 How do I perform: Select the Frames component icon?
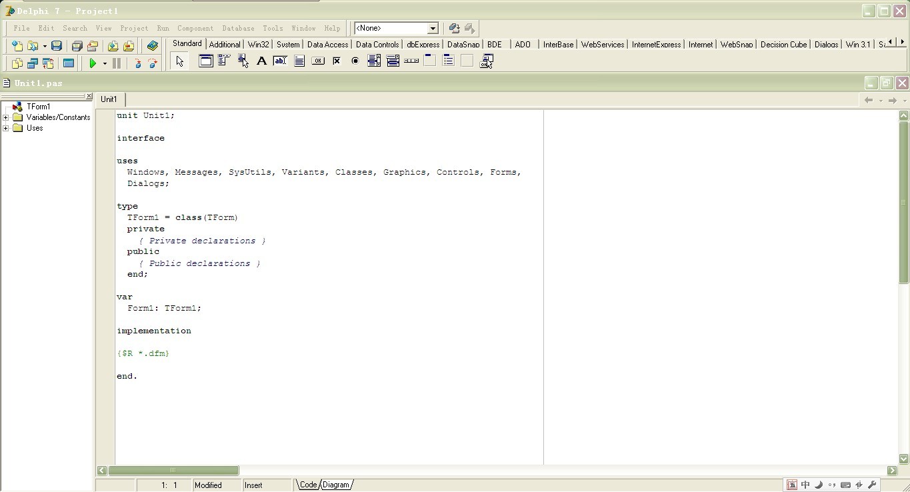coord(206,61)
